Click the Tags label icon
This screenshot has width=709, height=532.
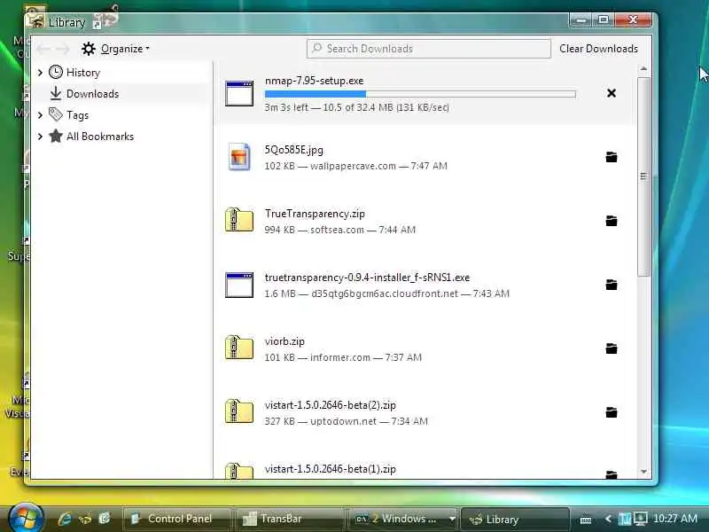coord(56,114)
